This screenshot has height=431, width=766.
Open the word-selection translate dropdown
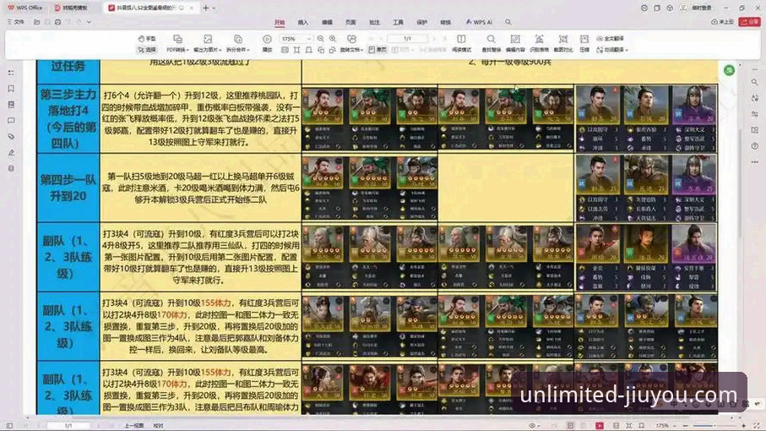(x=612, y=50)
